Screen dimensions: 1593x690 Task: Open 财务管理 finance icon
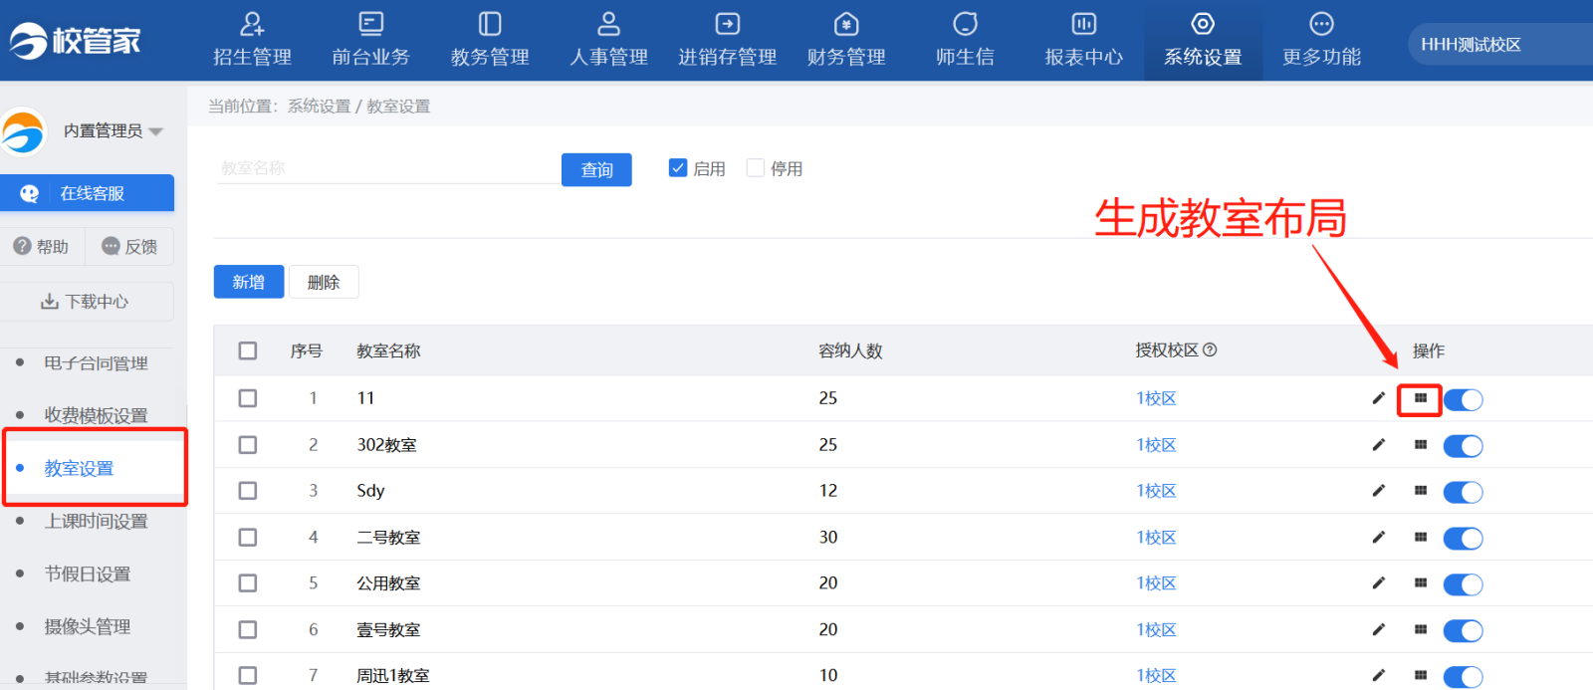pyautogui.click(x=846, y=23)
